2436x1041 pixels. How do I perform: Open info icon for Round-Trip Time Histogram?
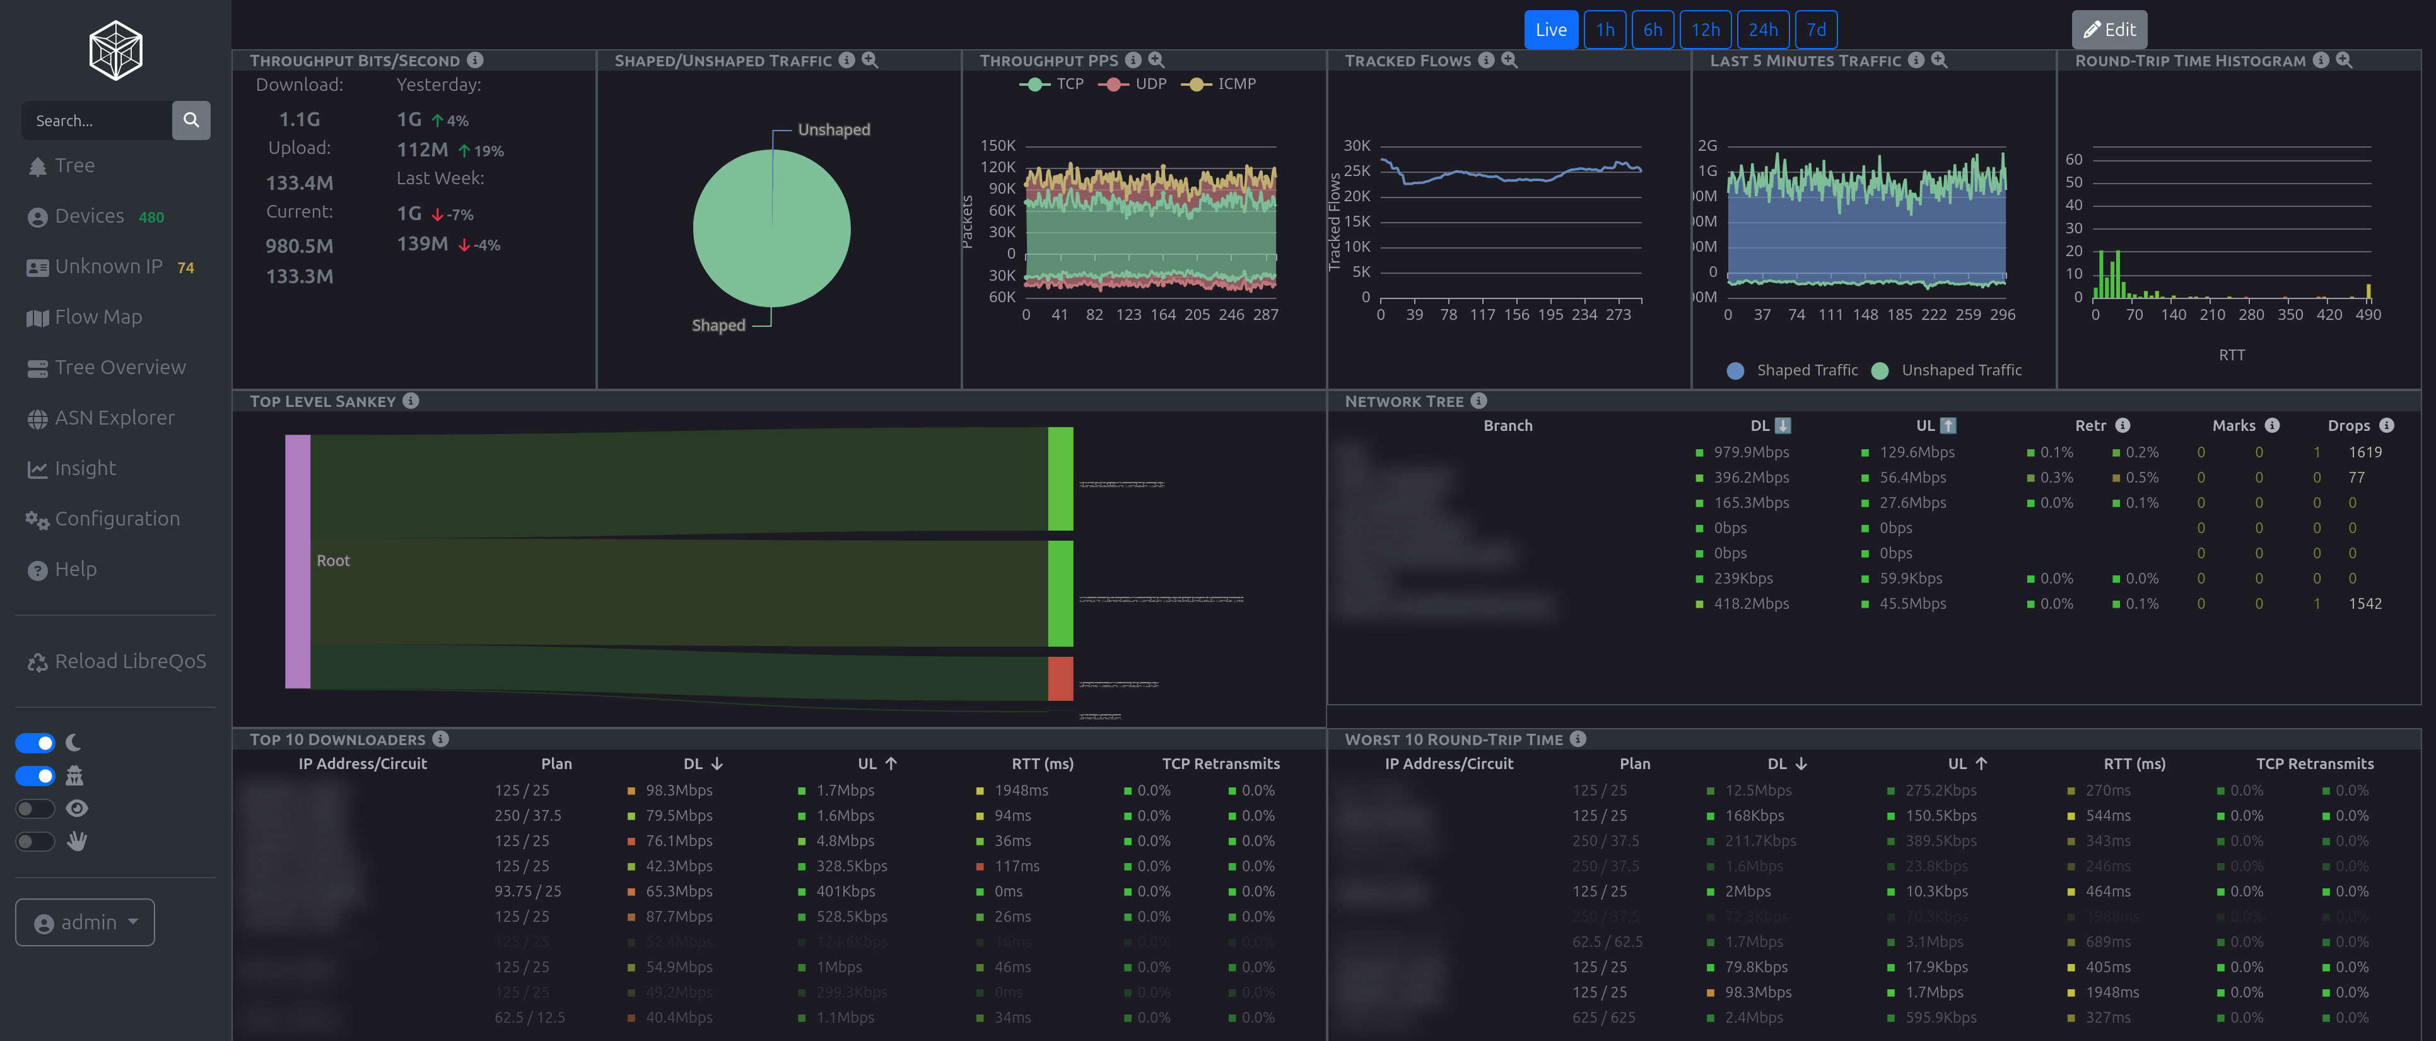[x=2321, y=61]
